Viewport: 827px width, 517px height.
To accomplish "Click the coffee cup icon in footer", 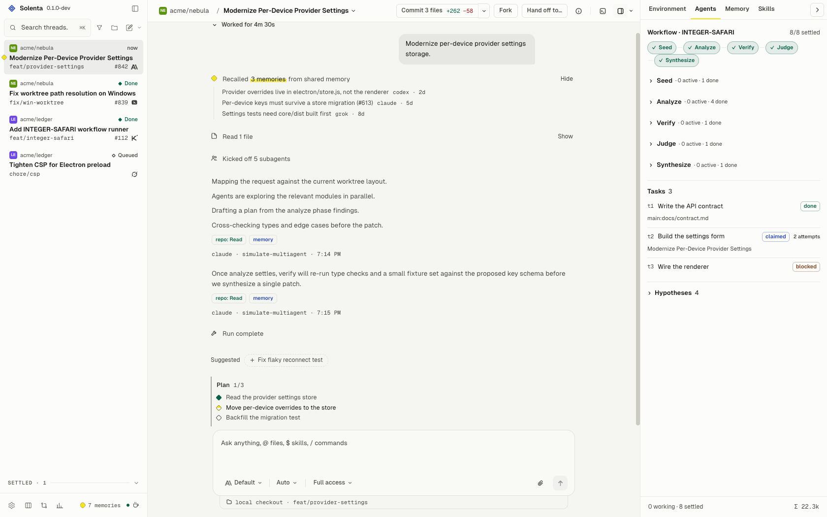I will pos(136,505).
